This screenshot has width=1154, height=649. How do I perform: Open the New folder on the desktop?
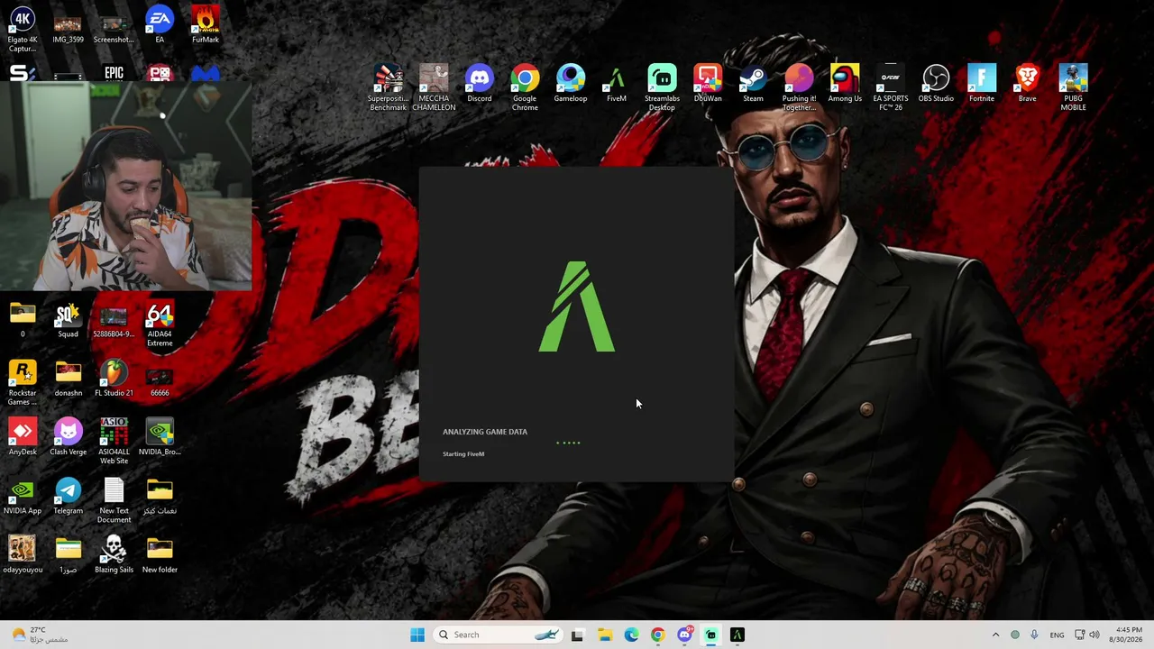160,554
